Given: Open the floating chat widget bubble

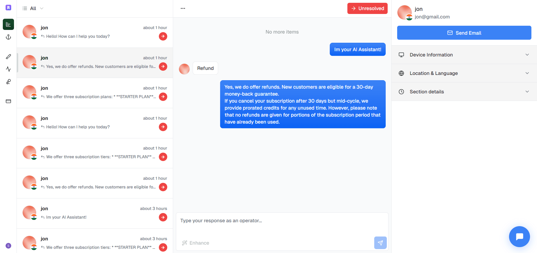Looking at the screenshot, I should click(519, 237).
